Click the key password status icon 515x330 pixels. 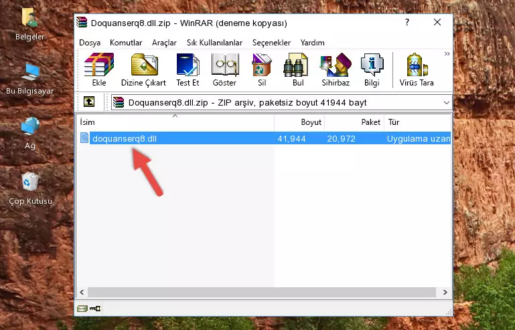point(95,309)
